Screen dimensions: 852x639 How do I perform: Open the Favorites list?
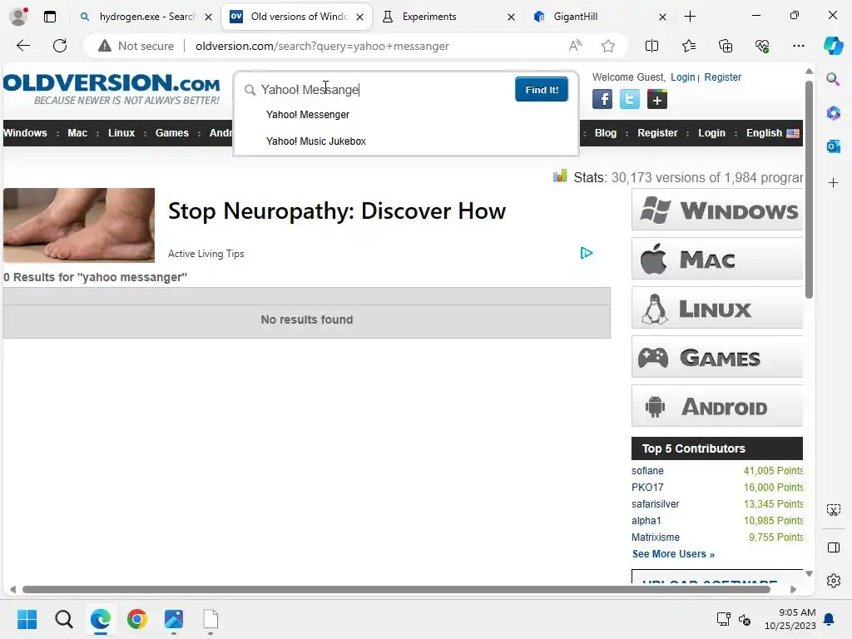[688, 46]
